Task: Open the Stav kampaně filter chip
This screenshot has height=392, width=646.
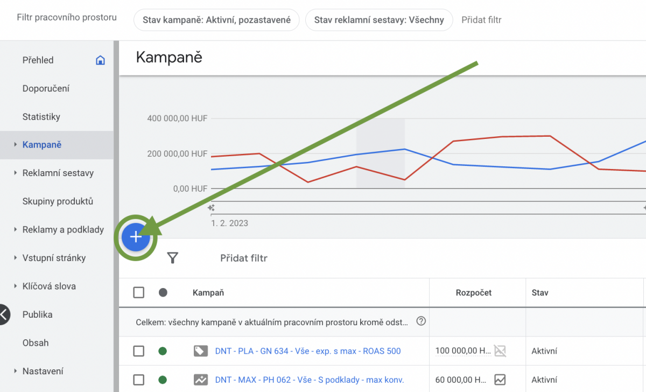Action: point(216,19)
